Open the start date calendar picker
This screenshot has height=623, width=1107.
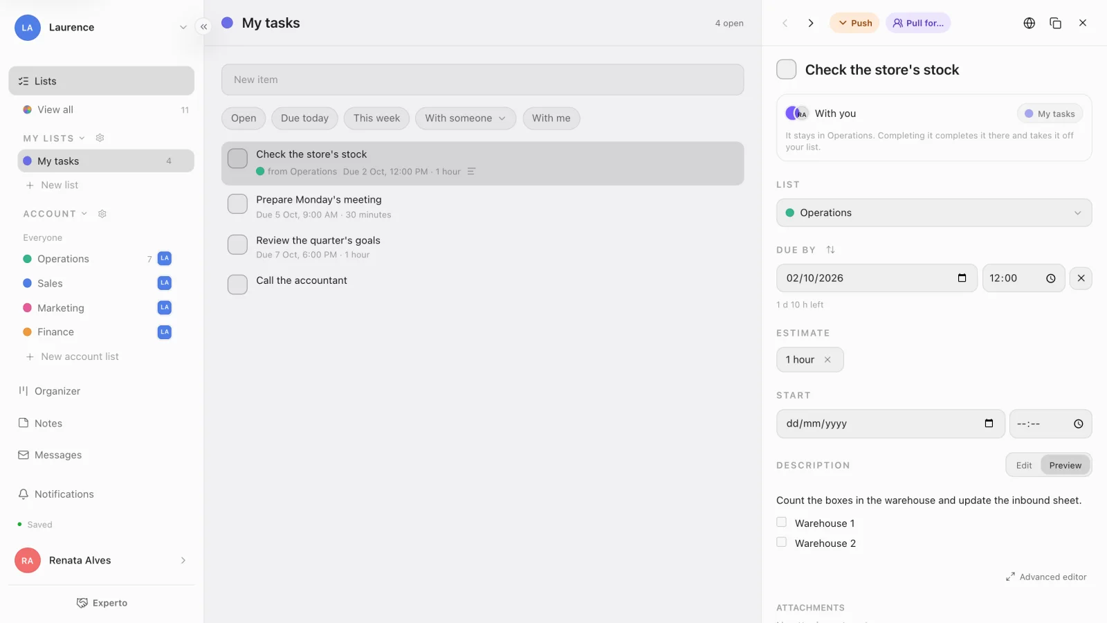(x=989, y=424)
